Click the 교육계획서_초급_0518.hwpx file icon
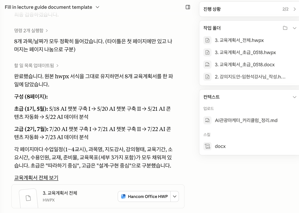The width and height of the screenshot is (299, 213). (207, 52)
